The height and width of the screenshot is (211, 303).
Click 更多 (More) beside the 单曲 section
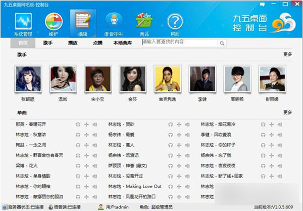tap(287, 112)
